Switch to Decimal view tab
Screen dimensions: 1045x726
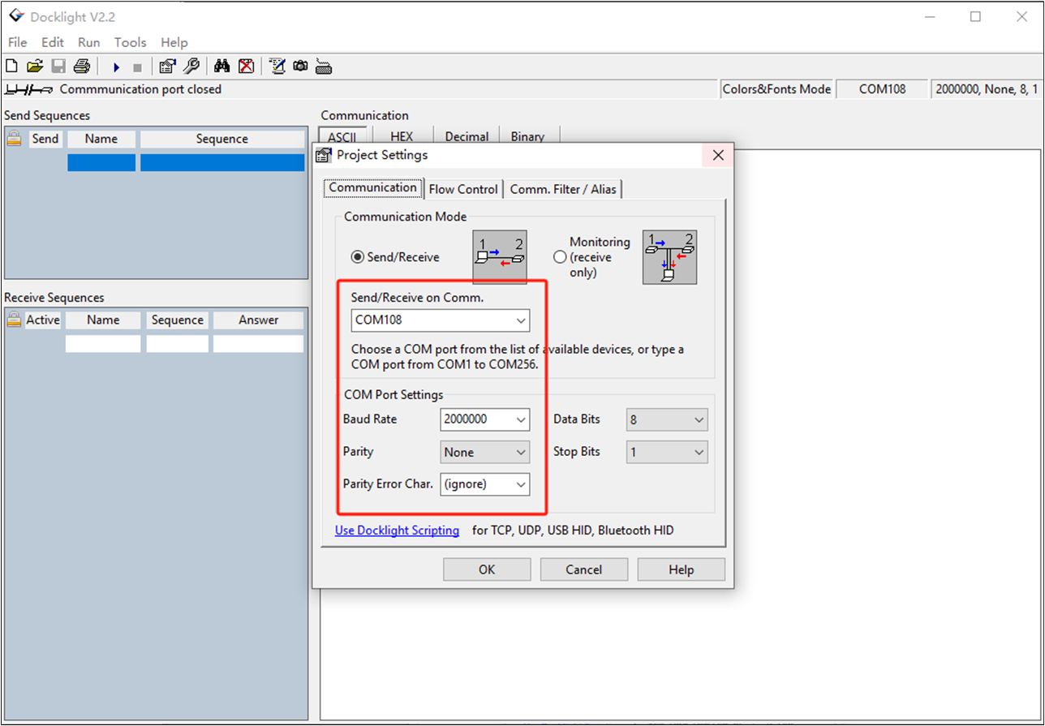coord(467,136)
